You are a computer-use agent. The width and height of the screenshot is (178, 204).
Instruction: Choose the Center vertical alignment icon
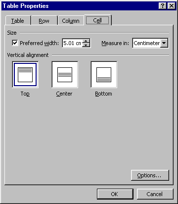point(65,75)
